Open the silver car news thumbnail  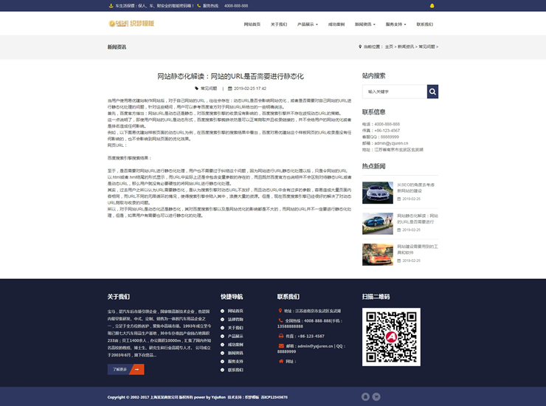click(x=377, y=192)
